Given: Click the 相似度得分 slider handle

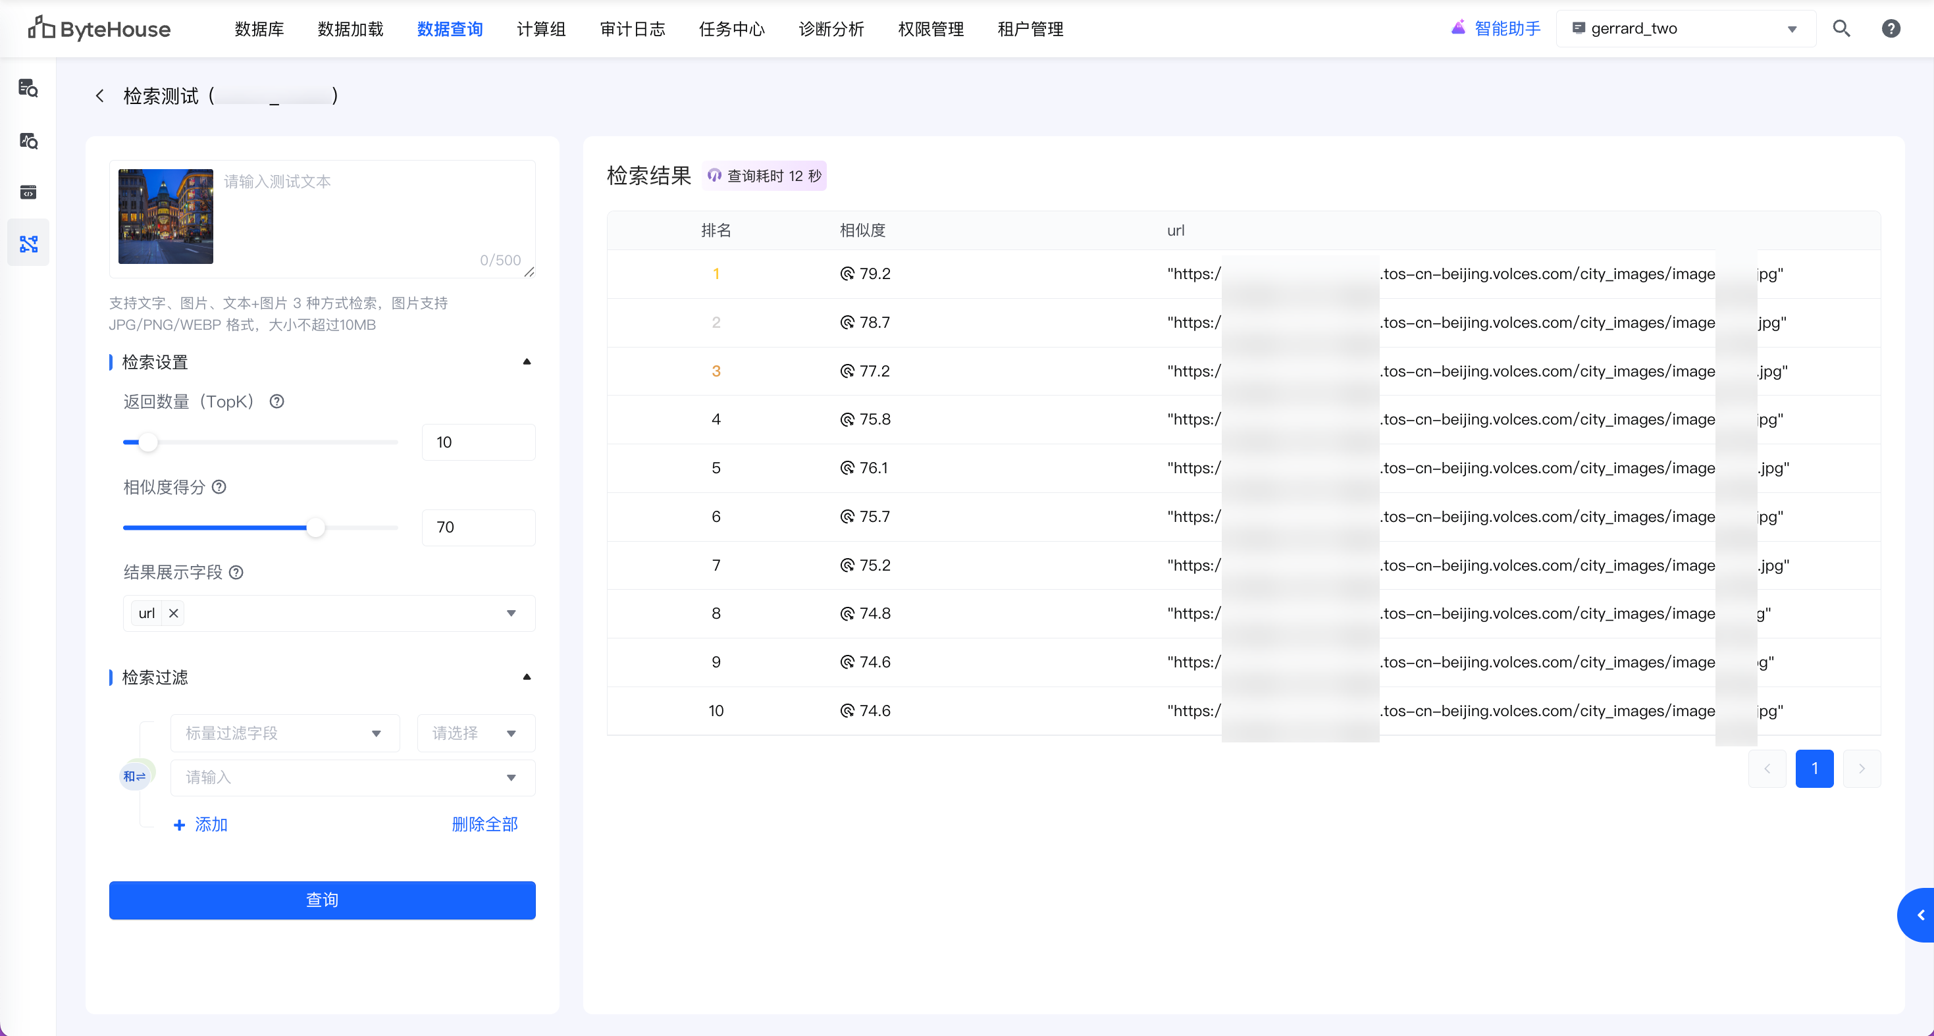Looking at the screenshot, I should [316, 528].
